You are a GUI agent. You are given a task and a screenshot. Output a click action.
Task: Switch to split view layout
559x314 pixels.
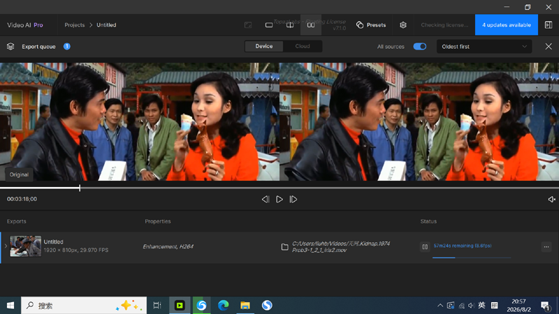click(x=290, y=25)
